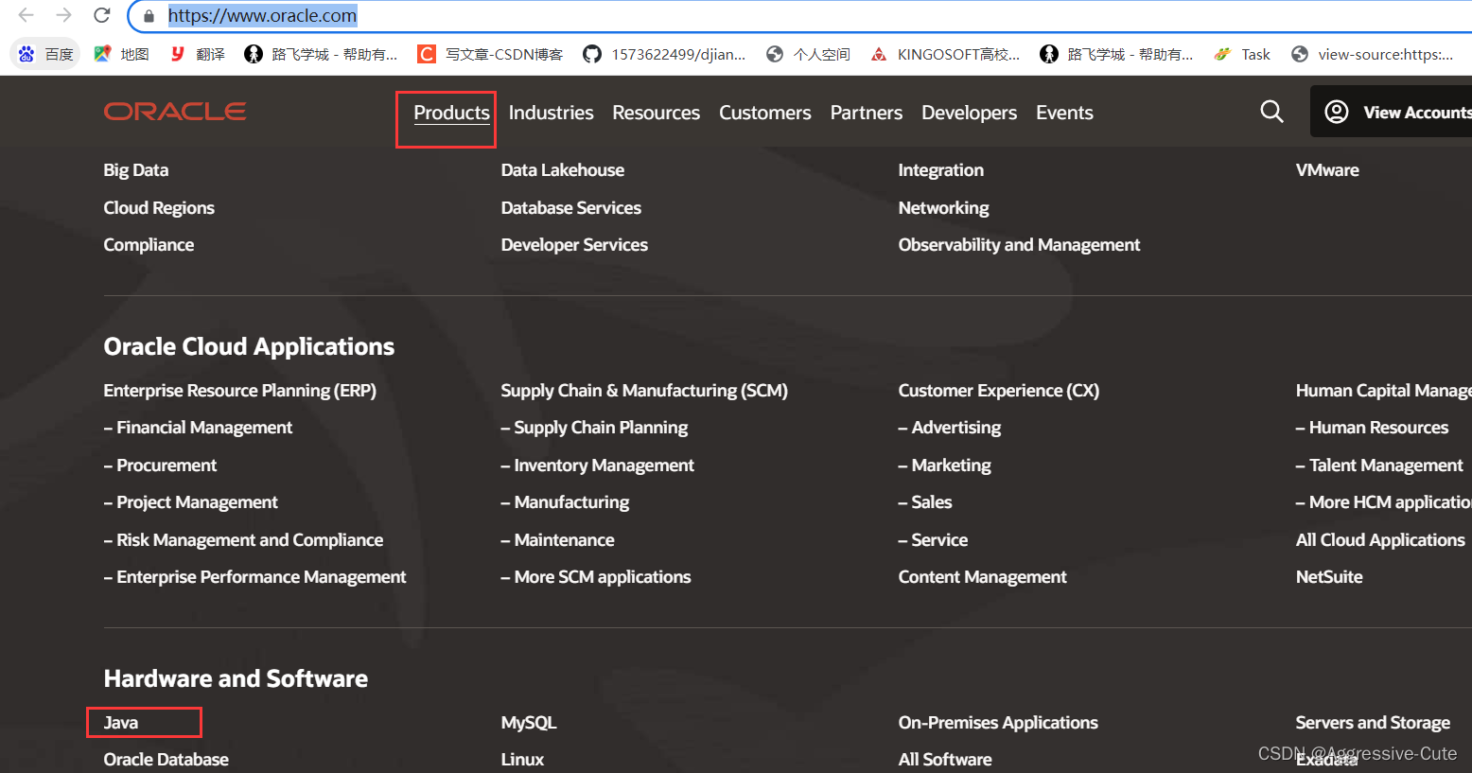The image size is (1472, 773).
Task: Open the Resources menu
Action: (x=656, y=113)
